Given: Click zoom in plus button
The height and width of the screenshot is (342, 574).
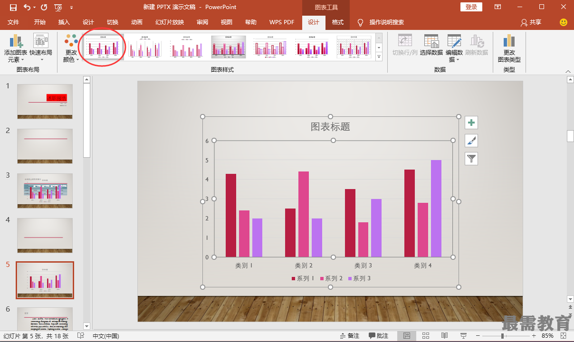Looking at the screenshot, I should (534, 336).
